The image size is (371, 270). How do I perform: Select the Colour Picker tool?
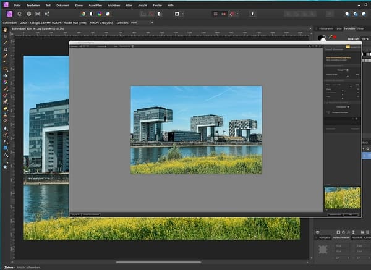(6, 43)
